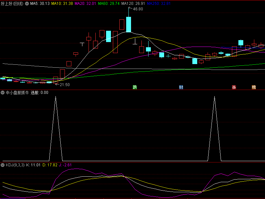Click the orange 榜 marker icon
Viewport: 265px width, 199px height.
click(254, 87)
